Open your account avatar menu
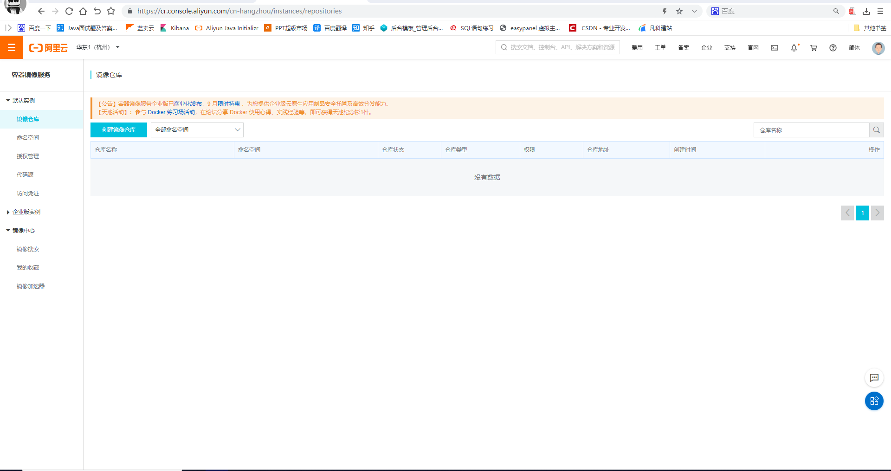The width and height of the screenshot is (891, 471). click(x=878, y=48)
